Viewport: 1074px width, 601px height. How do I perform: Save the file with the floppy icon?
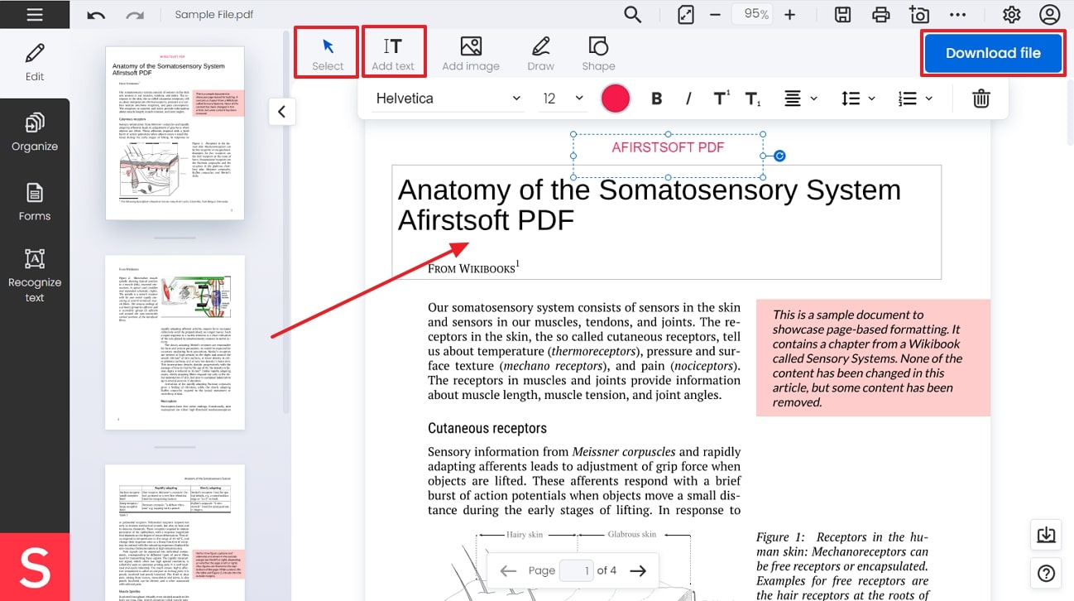[x=842, y=14]
